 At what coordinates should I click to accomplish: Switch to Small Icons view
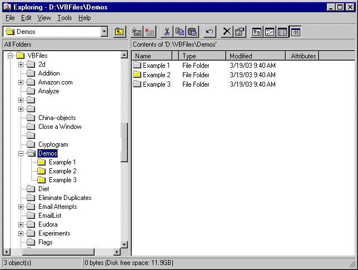[270, 32]
